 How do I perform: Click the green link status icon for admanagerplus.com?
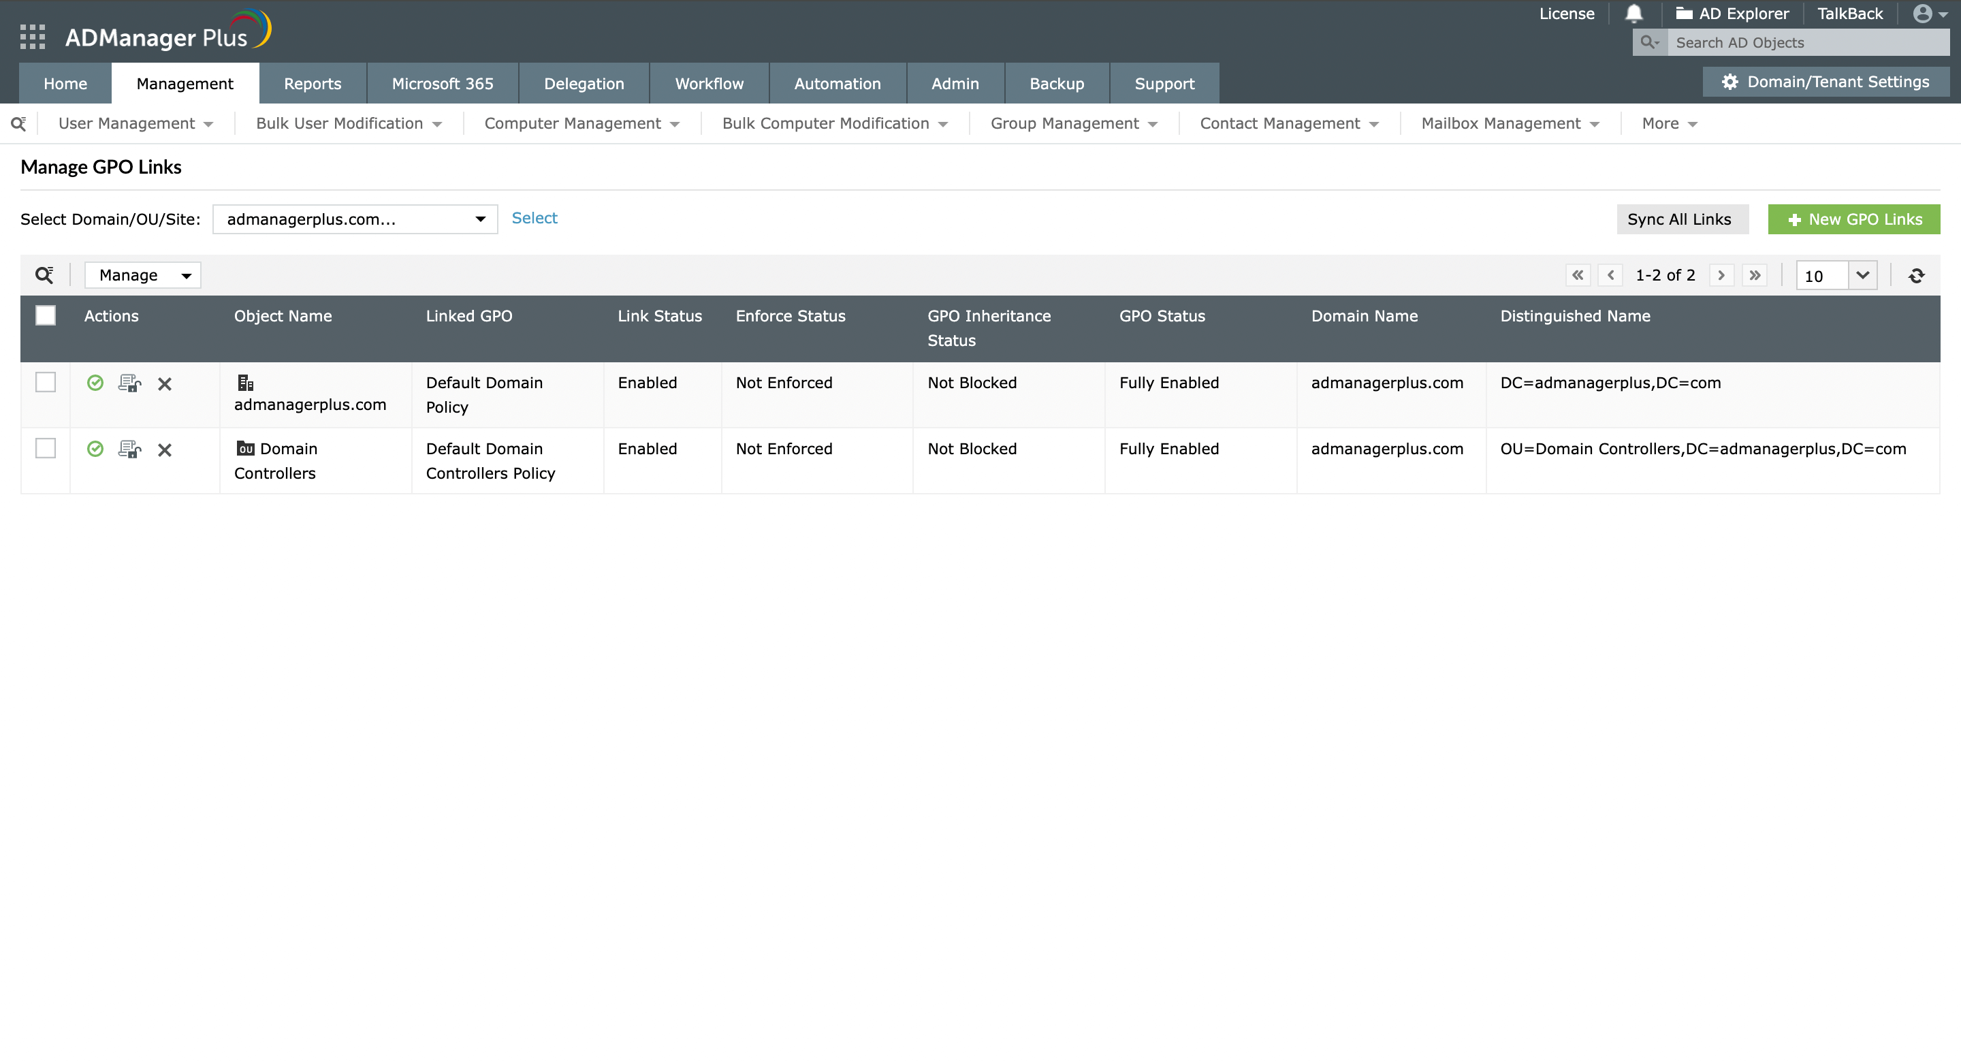(95, 383)
